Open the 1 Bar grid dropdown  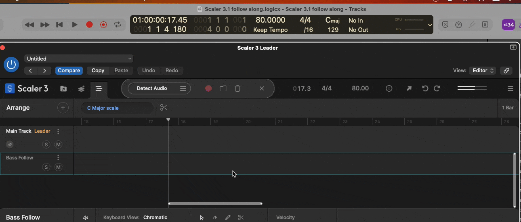tap(508, 108)
